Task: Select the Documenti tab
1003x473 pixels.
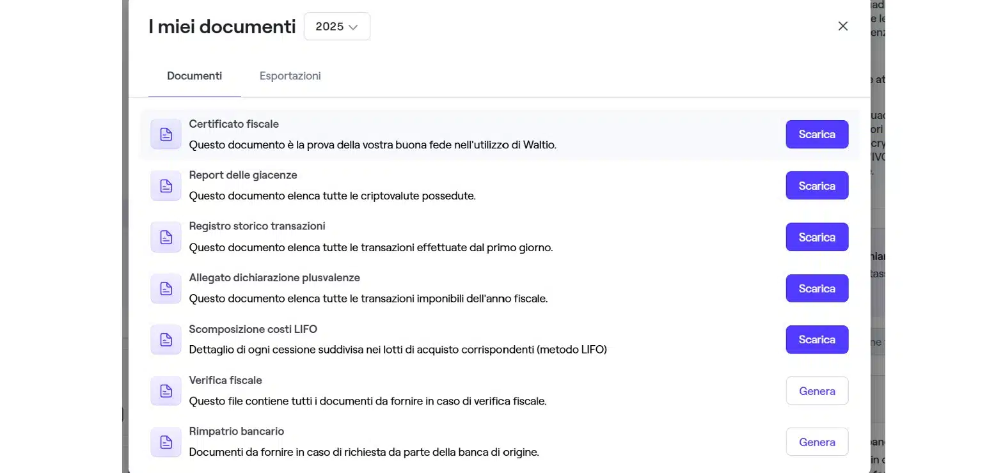Action: point(194,75)
